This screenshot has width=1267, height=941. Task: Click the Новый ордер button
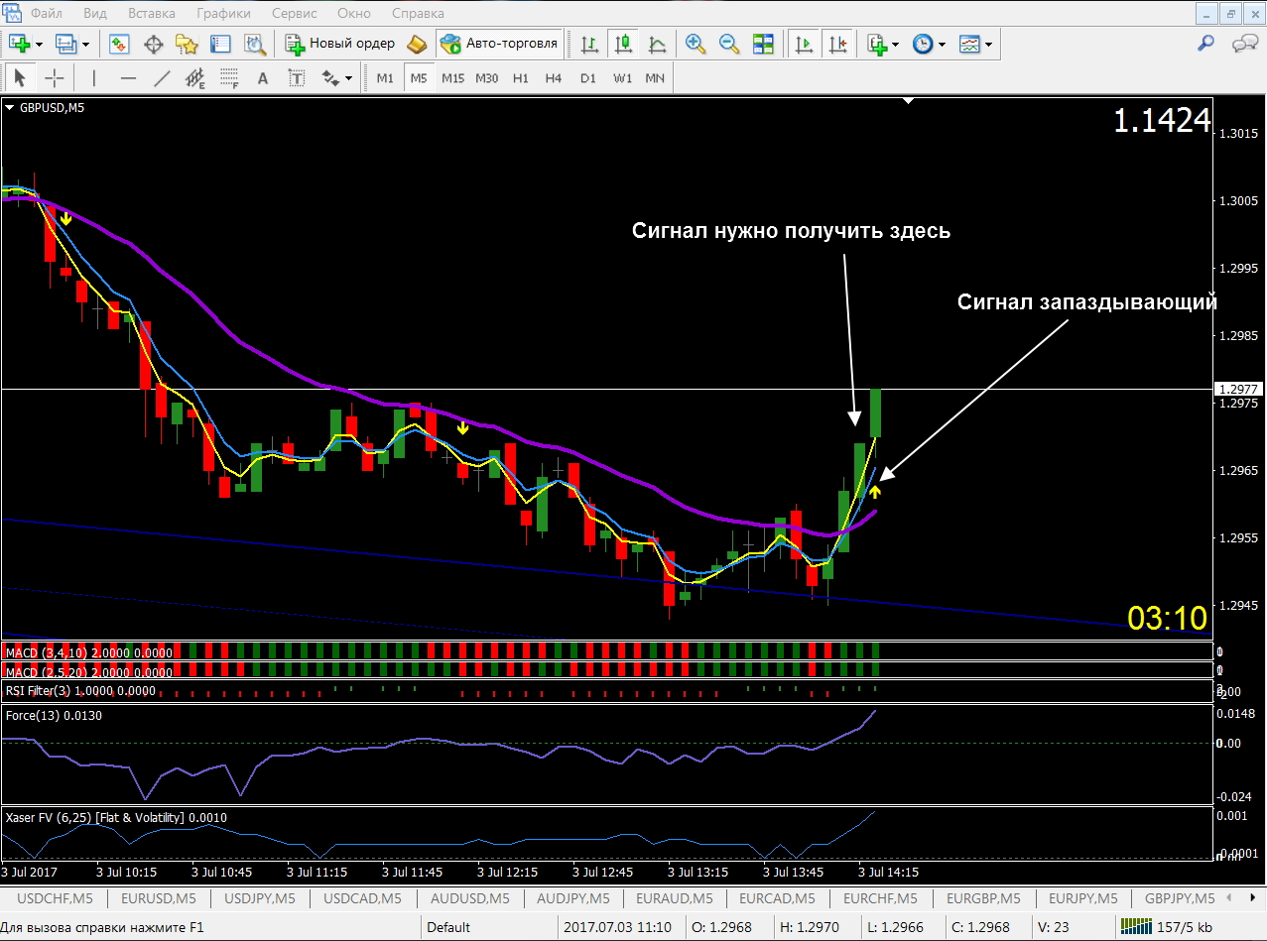(x=341, y=44)
